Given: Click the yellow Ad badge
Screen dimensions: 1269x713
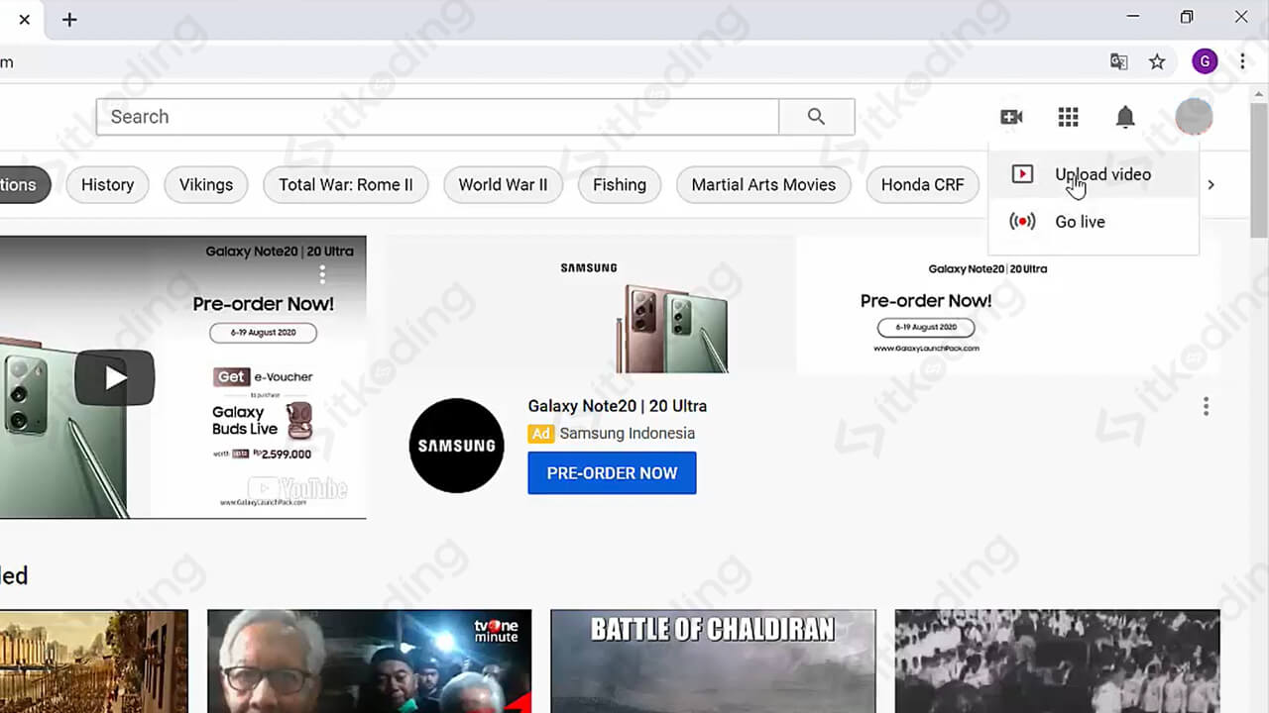Looking at the screenshot, I should click(540, 434).
